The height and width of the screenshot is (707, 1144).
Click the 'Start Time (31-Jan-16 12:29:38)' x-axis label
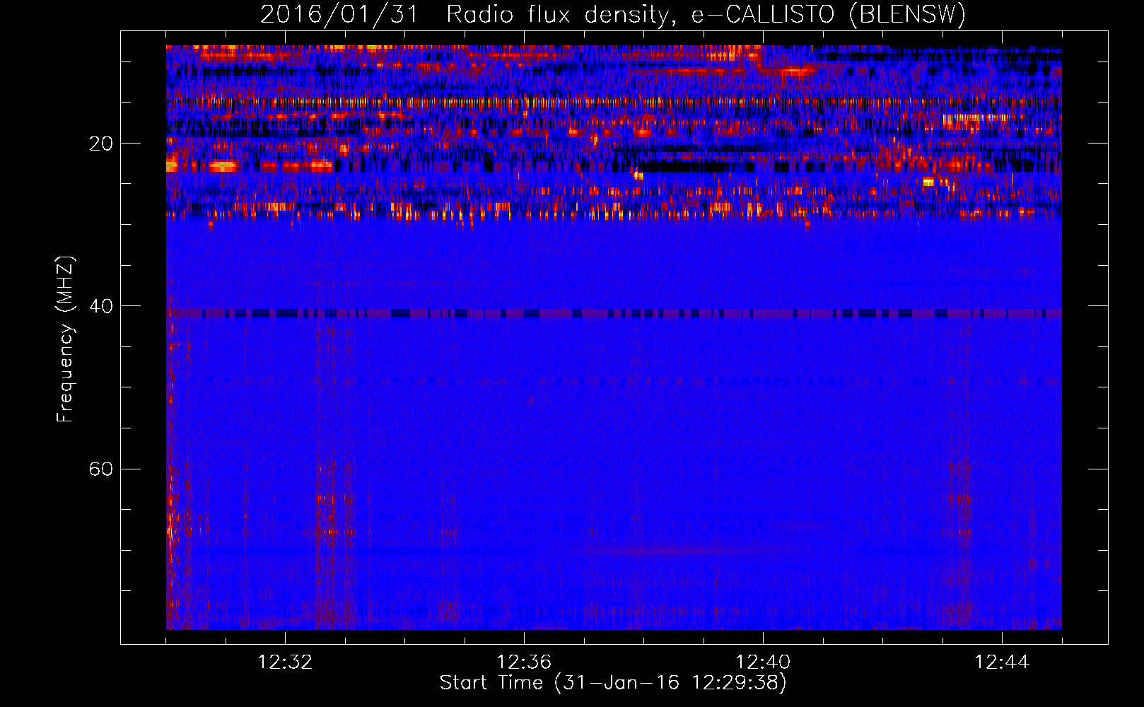[613, 683]
